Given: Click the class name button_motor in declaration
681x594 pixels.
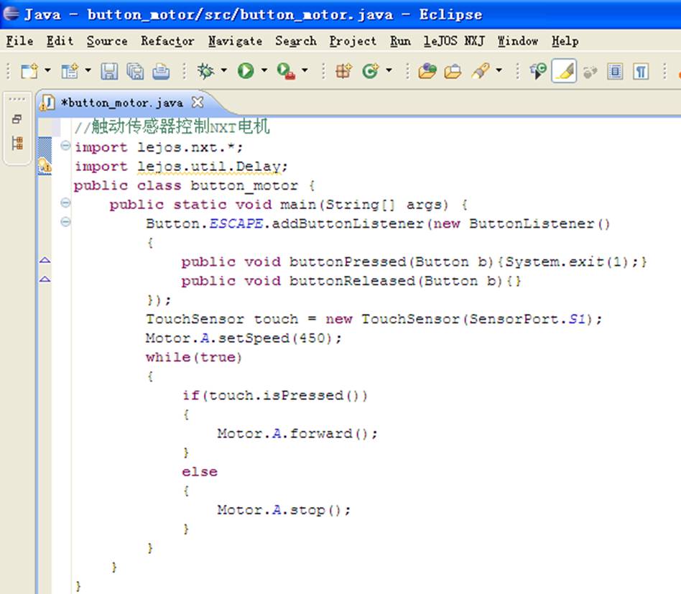Looking at the screenshot, I should 244,186.
